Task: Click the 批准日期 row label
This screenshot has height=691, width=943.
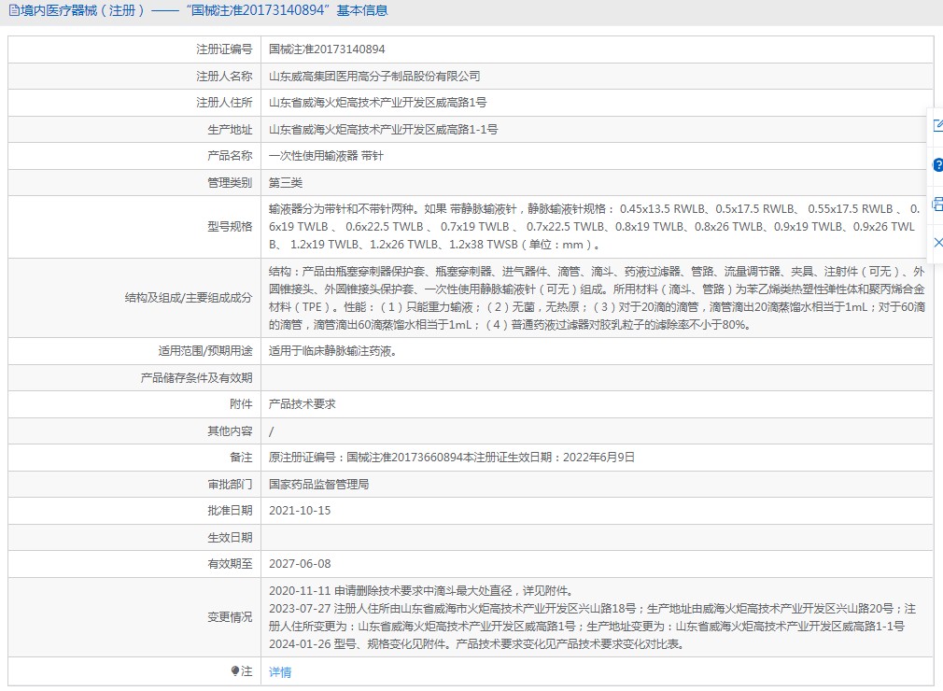Action: pos(230,511)
